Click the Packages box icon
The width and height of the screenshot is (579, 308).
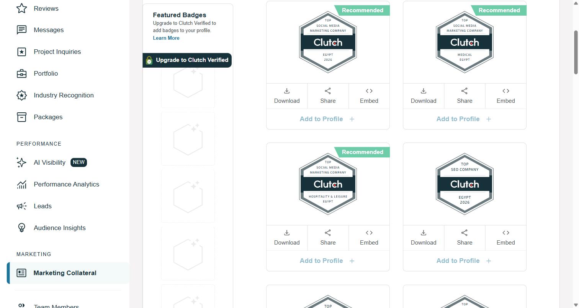(22, 117)
